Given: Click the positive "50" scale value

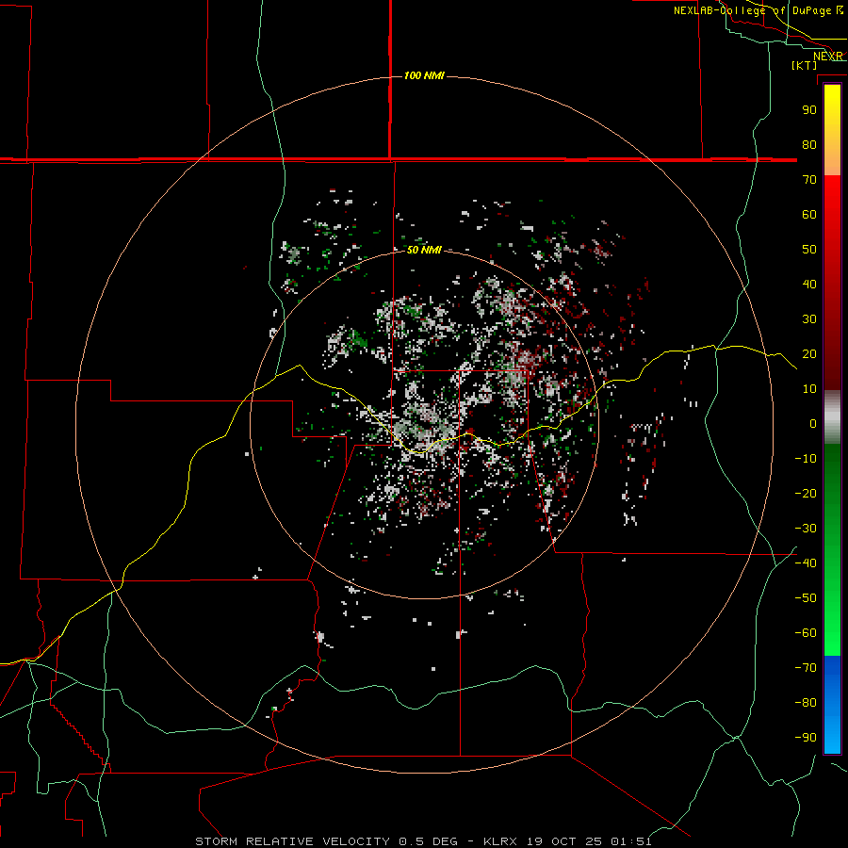Looking at the screenshot, I should tap(809, 250).
